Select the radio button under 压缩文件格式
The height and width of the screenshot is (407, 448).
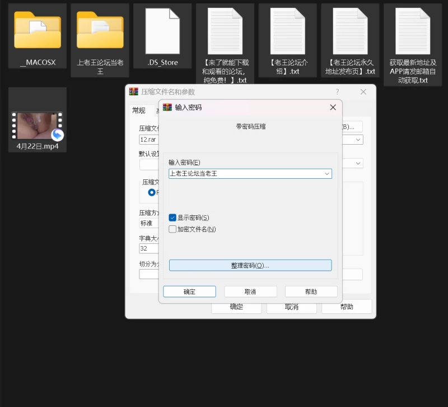pos(152,192)
